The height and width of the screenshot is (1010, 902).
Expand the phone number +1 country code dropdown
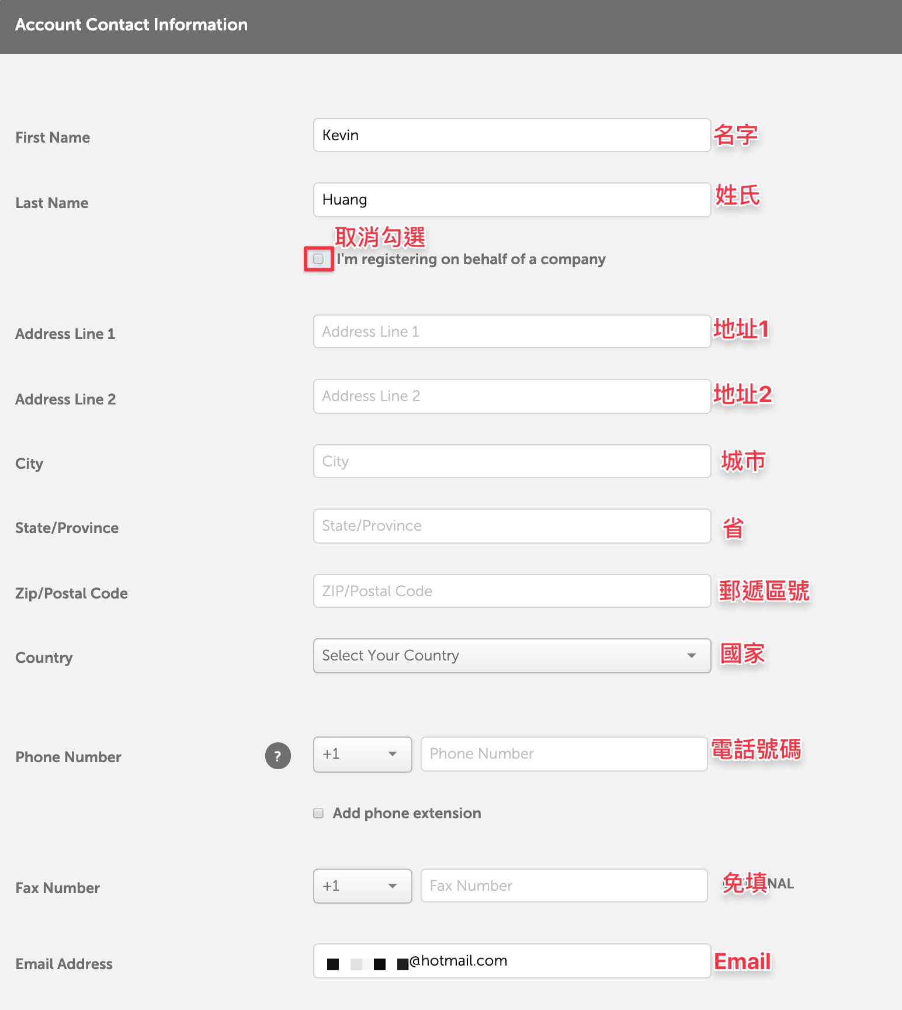(x=363, y=754)
